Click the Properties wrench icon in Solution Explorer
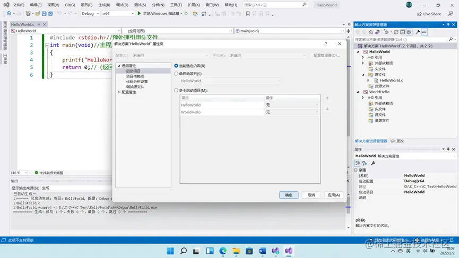 pyautogui.click(x=418, y=32)
